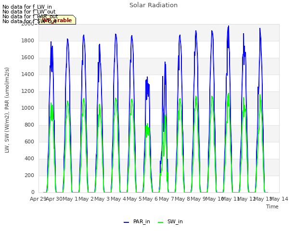Image resolution: width=308 pixels, height=231 pixels.
Task: Click the y-axis tick label 1000
Action: (x=28, y=108)
